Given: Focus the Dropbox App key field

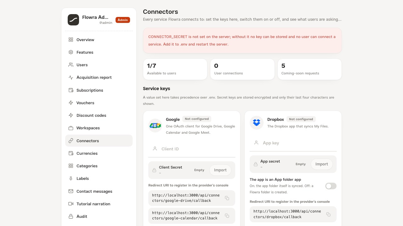Looking at the screenshot, I should click(x=293, y=143).
